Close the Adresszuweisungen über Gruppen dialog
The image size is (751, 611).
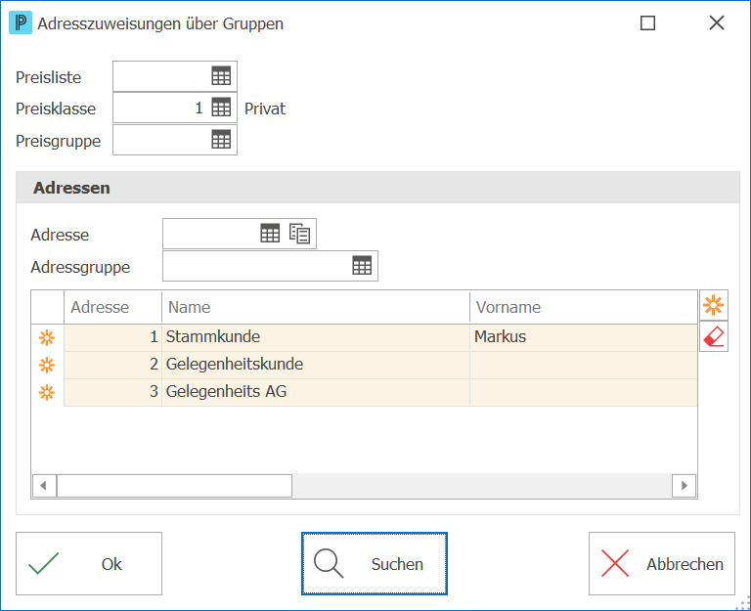[717, 23]
